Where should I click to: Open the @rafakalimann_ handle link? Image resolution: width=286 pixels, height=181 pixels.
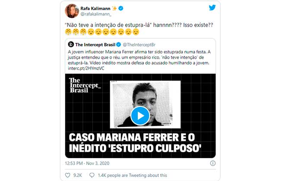96,14
